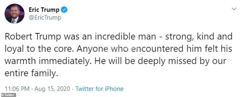Open Eric Trump's profile avatar photo
242x97 pixels.
coord(15,14)
